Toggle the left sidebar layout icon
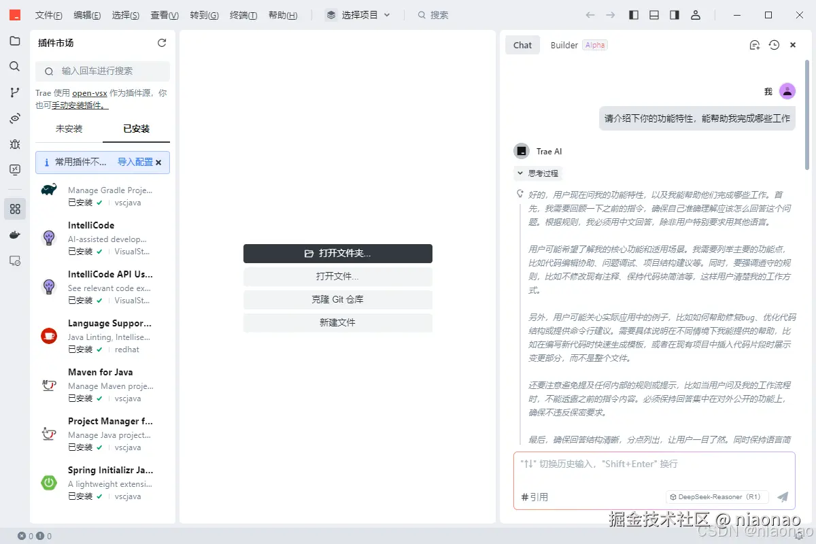 633,14
